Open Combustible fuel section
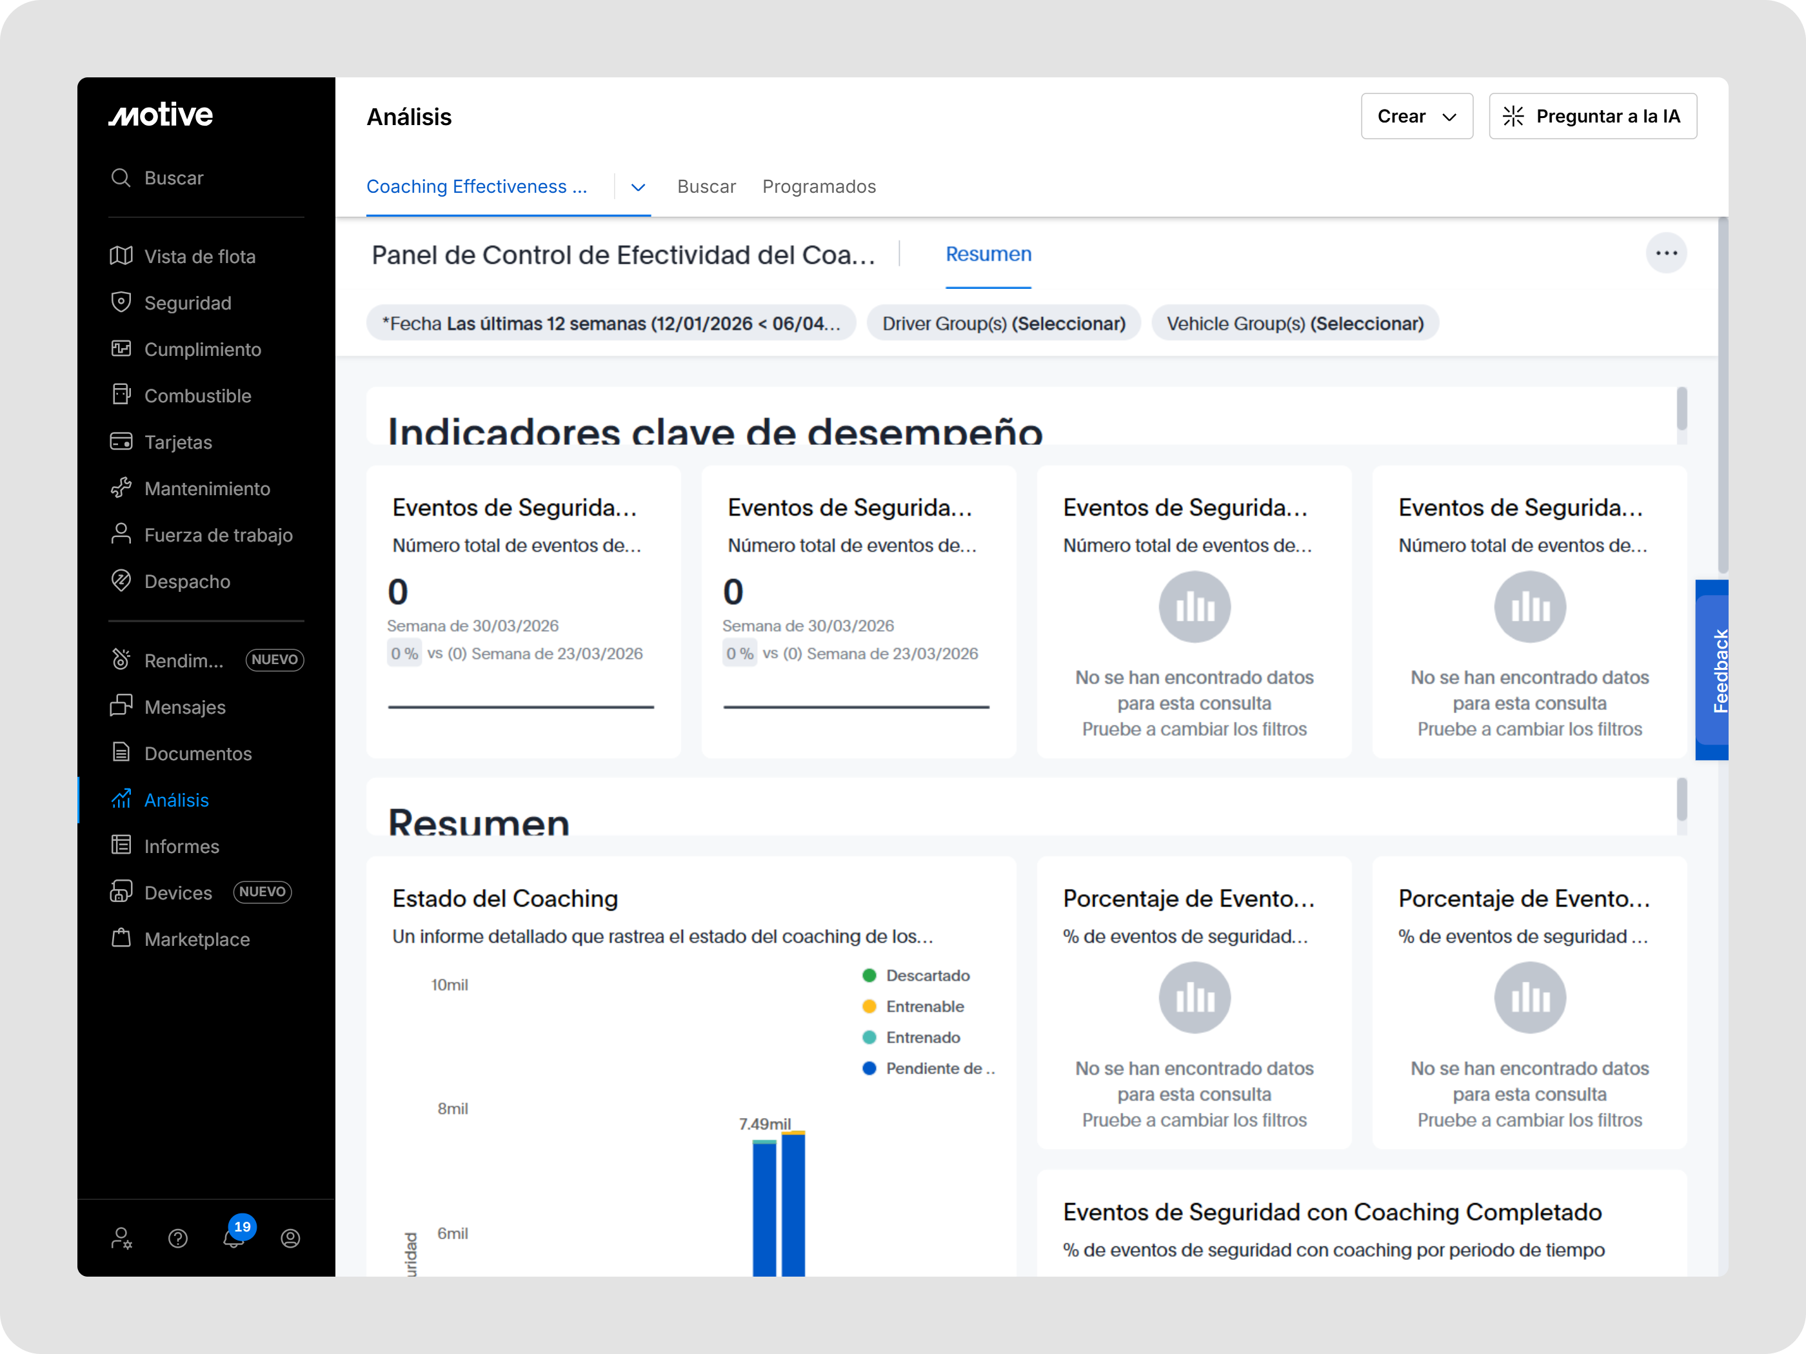This screenshot has width=1806, height=1354. tap(197, 396)
